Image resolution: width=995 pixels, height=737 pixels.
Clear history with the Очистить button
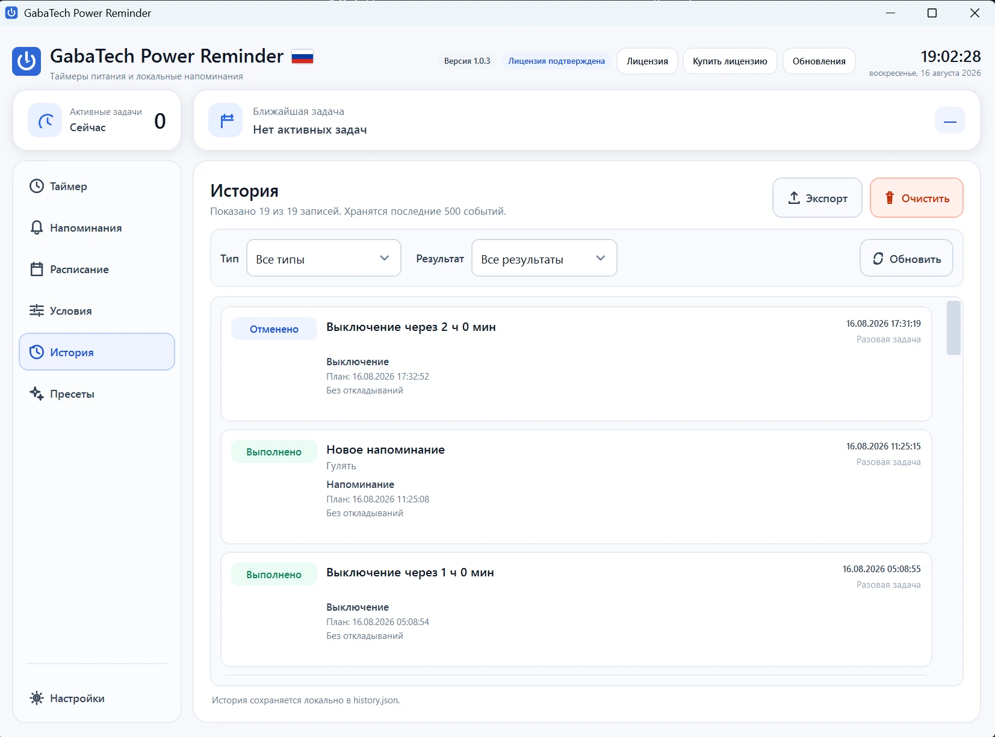point(916,198)
